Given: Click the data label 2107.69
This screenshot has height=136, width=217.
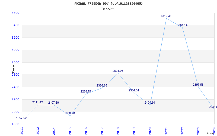Looking at the screenshot, I should [53, 103].
